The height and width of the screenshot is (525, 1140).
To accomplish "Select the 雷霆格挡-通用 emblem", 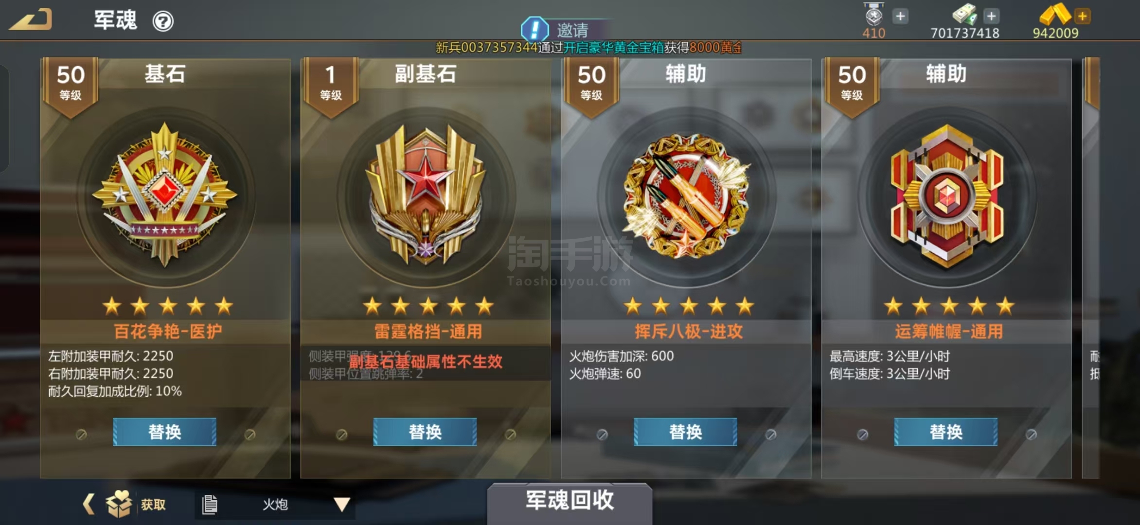I will 426,194.
